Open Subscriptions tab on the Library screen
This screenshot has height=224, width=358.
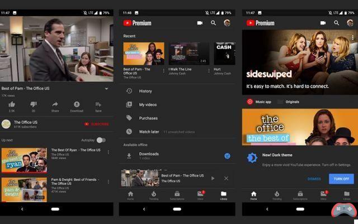click(x=177, y=195)
